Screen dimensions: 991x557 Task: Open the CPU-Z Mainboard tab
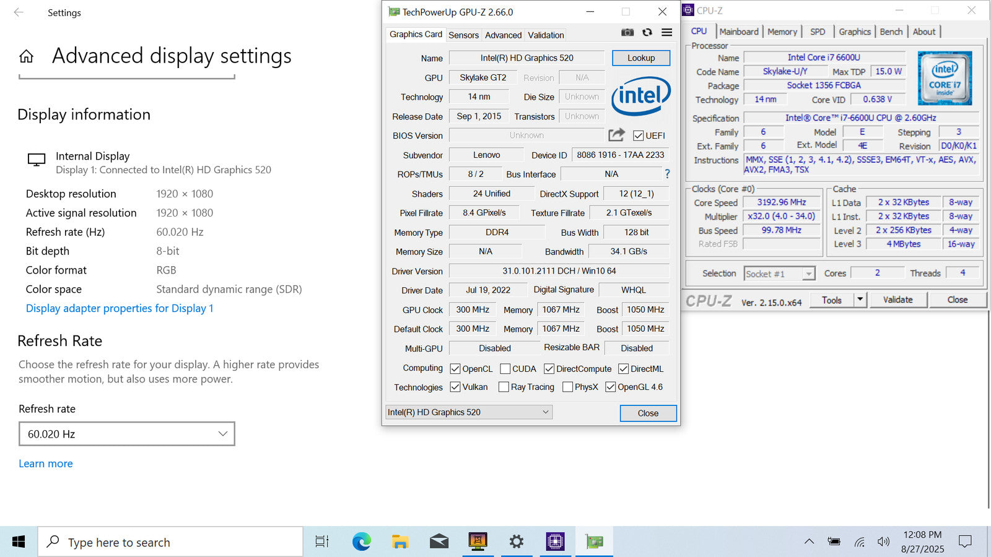(738, 32)
